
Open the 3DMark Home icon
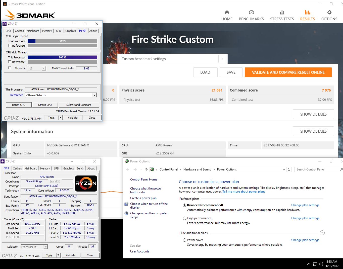coord(227,13)
